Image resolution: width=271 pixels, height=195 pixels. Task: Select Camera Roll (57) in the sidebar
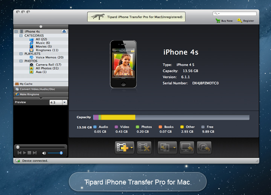[x=48, y=65]
